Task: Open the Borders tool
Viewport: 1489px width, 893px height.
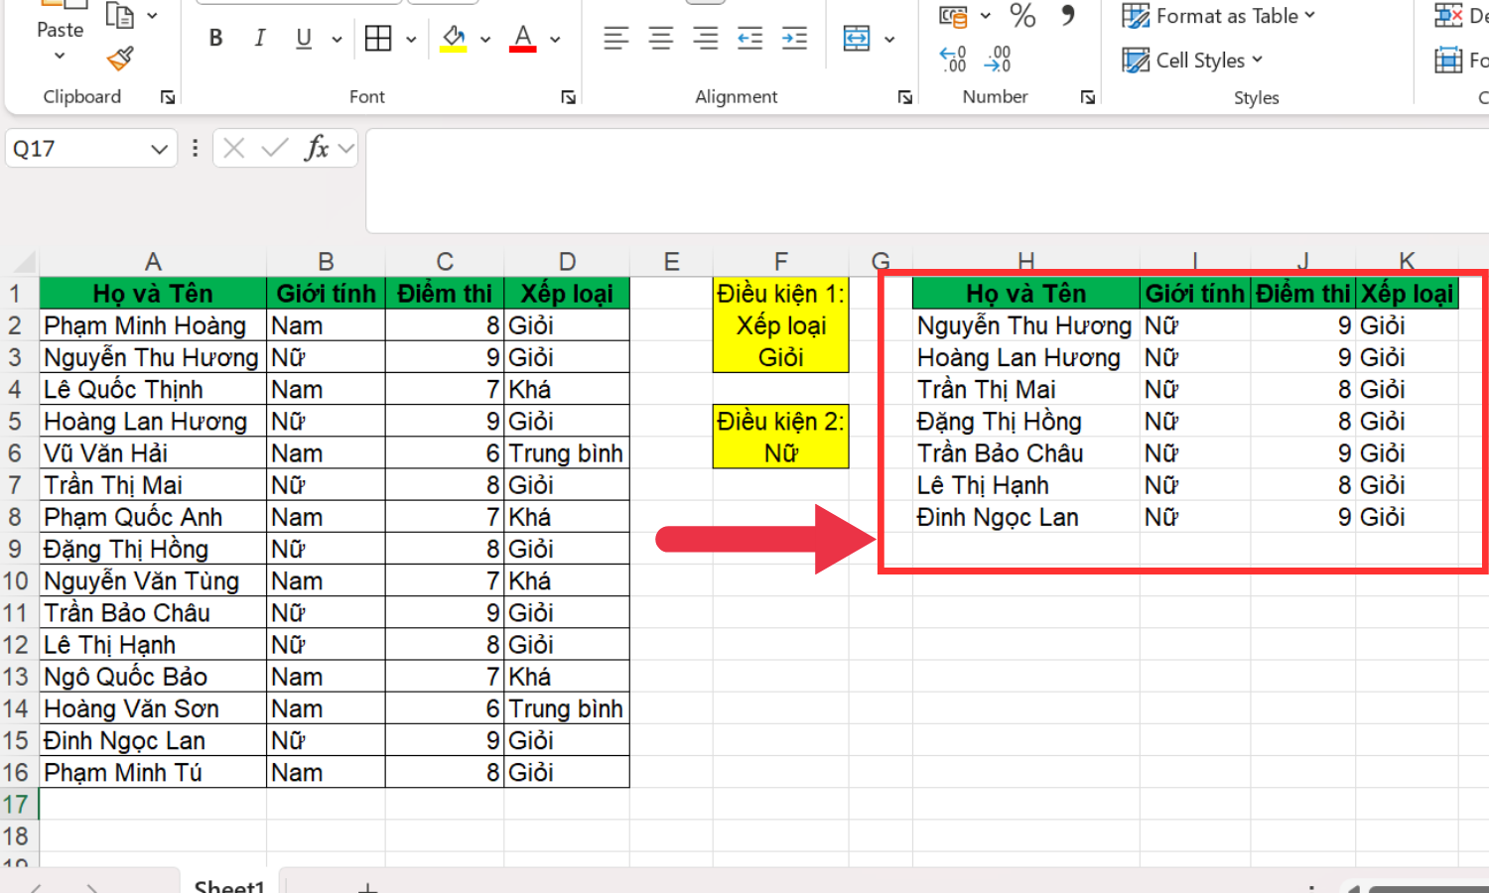Action: (378, 39)
